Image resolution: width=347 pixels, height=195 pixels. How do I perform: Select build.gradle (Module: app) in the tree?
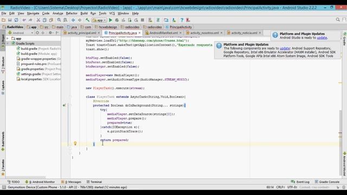click(37, 54)
